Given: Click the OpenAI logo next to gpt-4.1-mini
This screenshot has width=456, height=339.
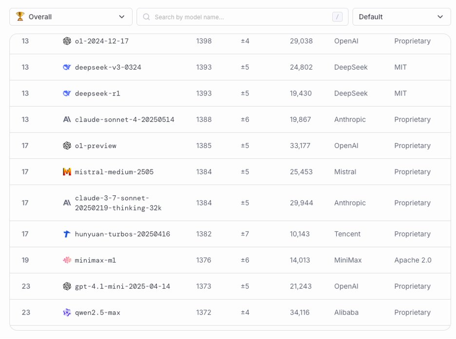Looking at the screenshot, I should (x=67, y=286).
